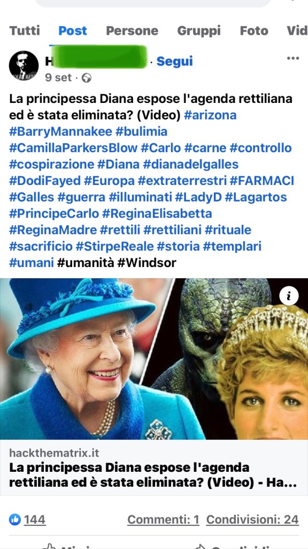Image resolution: width=308 pixels, height=549 pixels.
Task: Open Condivisioni: 24 shares list
Action: 252,520
